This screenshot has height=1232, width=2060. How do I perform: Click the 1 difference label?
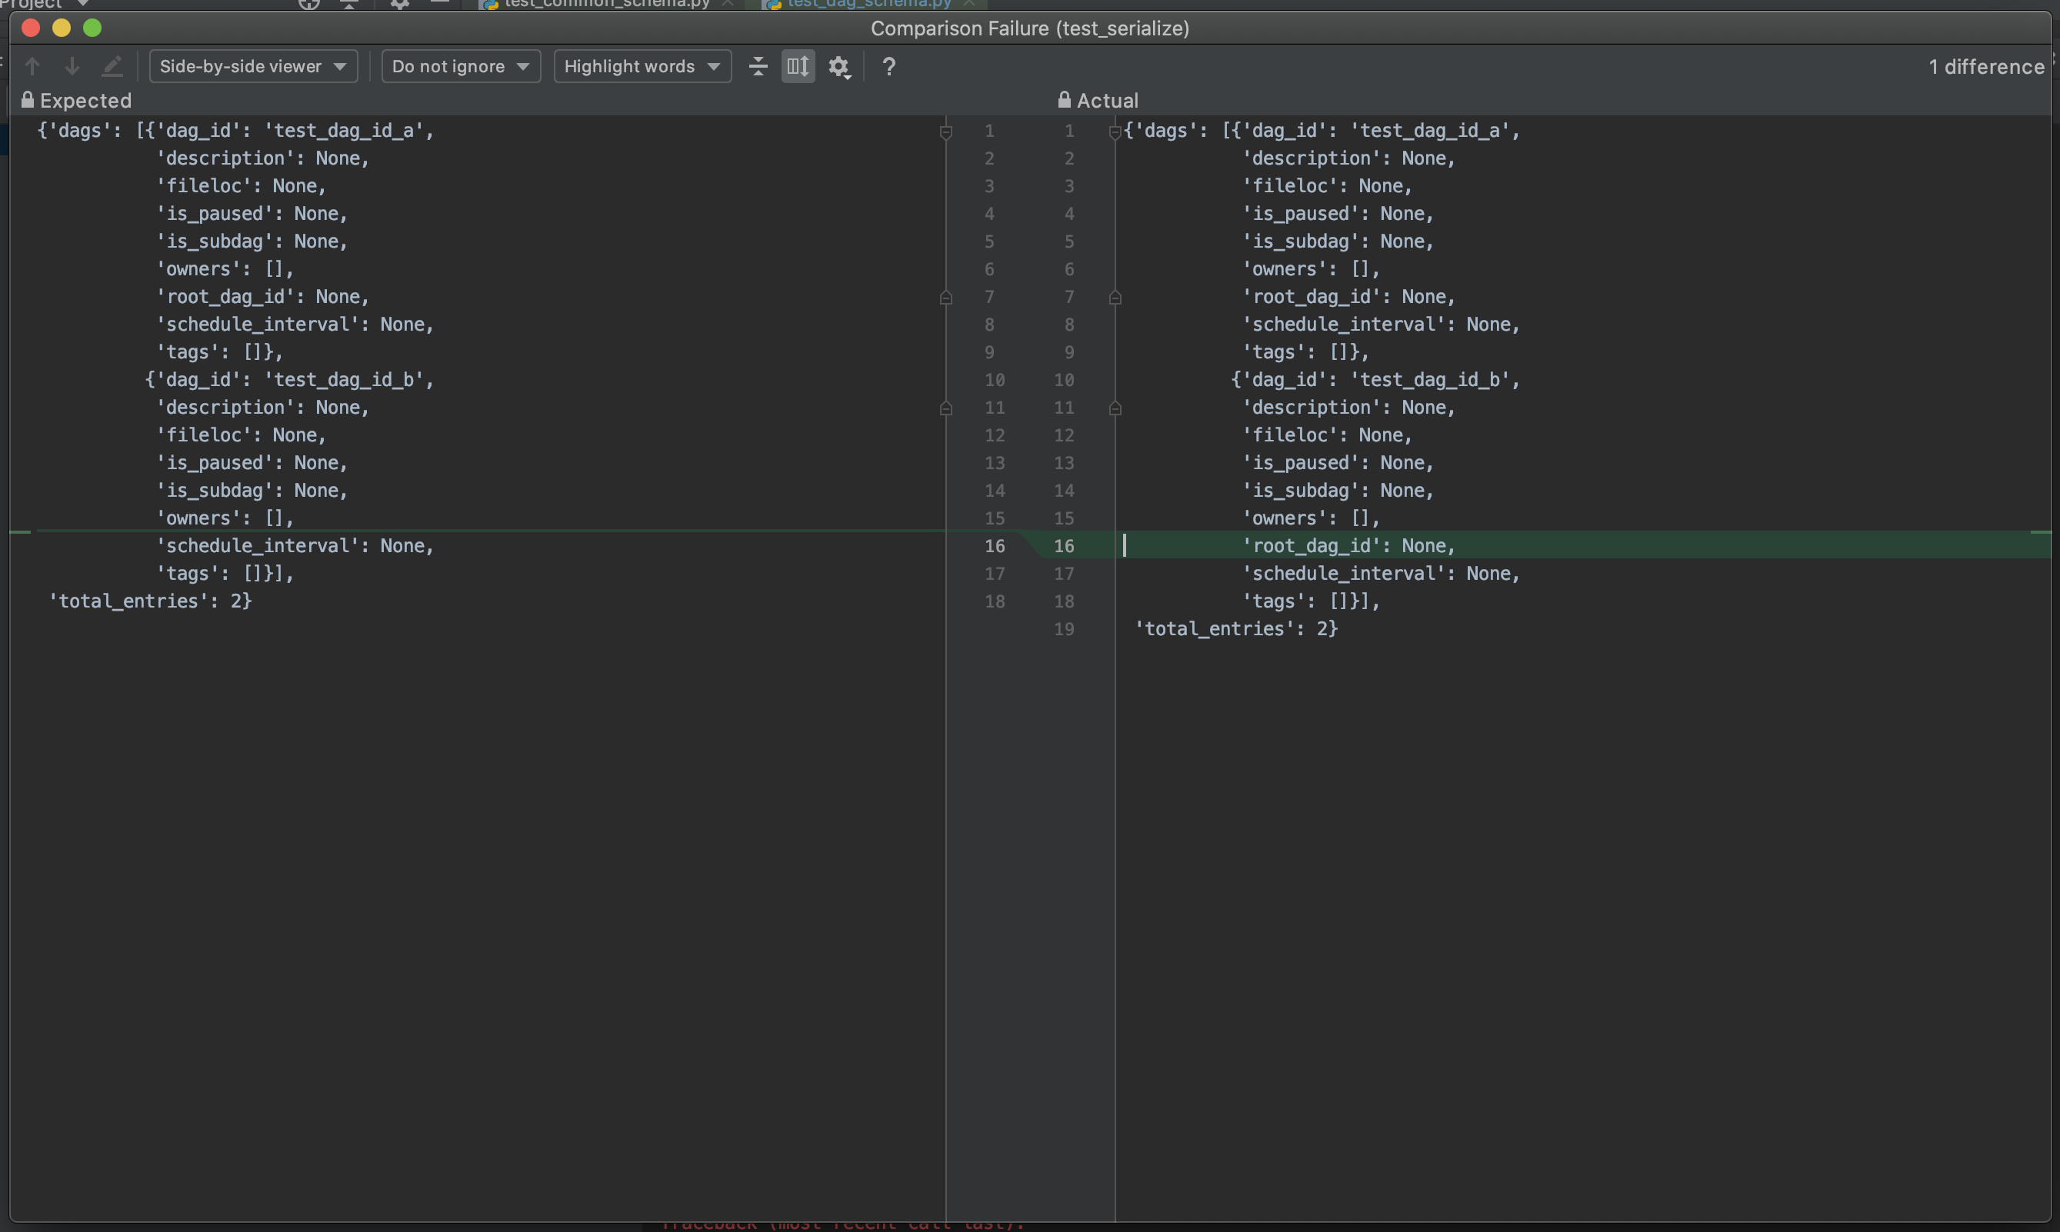(1985, 66)
